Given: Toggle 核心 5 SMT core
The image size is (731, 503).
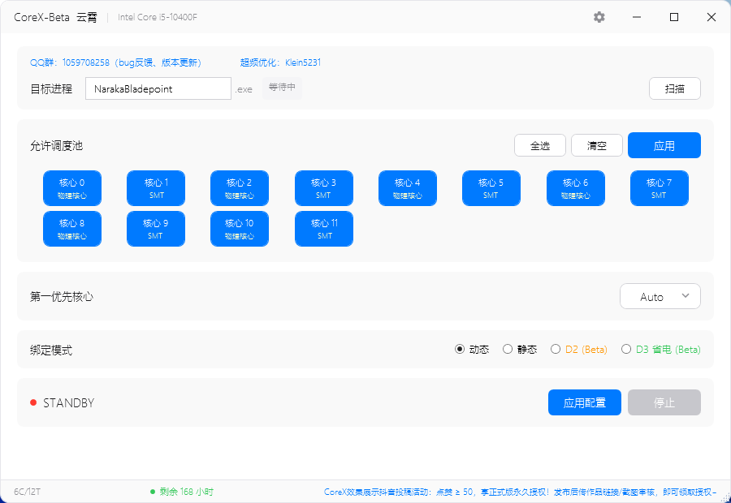Looking at the screenshot, I should tap(491, 187).
